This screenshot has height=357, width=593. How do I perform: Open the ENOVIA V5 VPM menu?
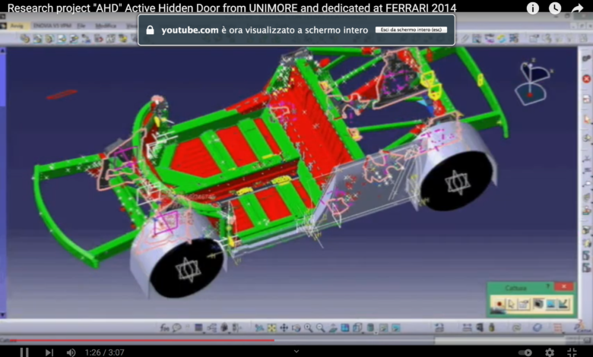(52, 26)
